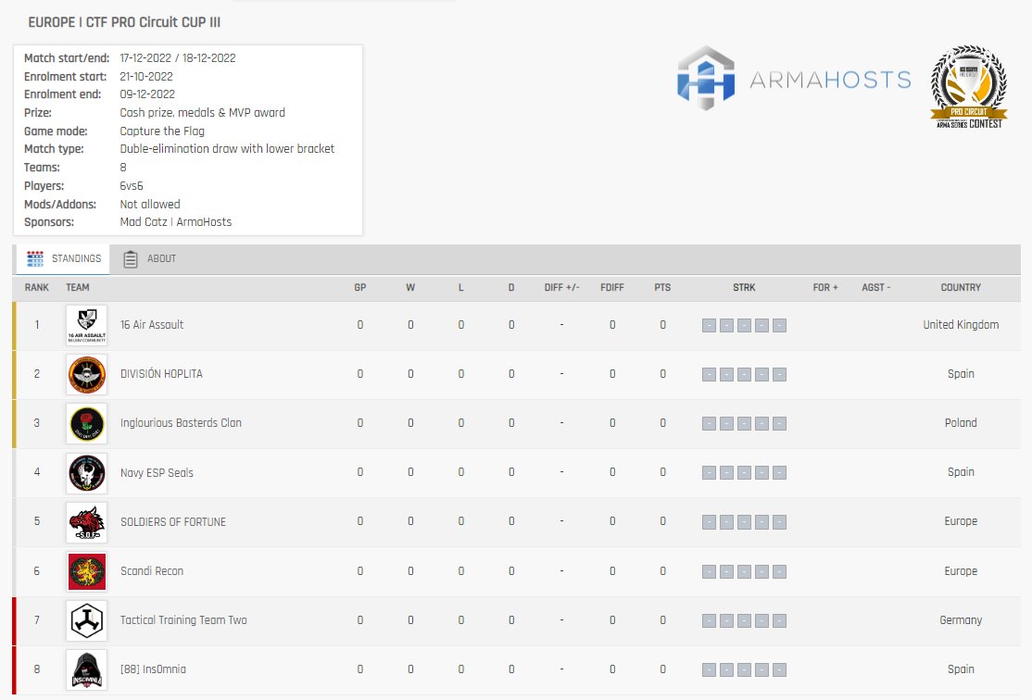Click first streak box for Navy ESP Seals
The image size is (1032, 700).
709,473
